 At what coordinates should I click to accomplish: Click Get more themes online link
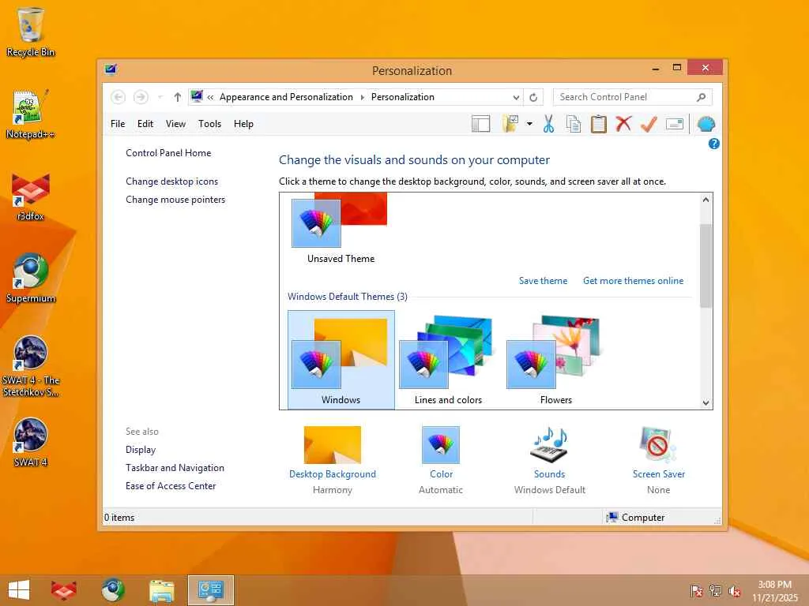pyautogui.click(x=633, y=281)
